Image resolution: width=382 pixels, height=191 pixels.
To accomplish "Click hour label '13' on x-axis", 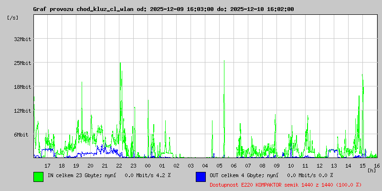I will [x=334, y=166].
